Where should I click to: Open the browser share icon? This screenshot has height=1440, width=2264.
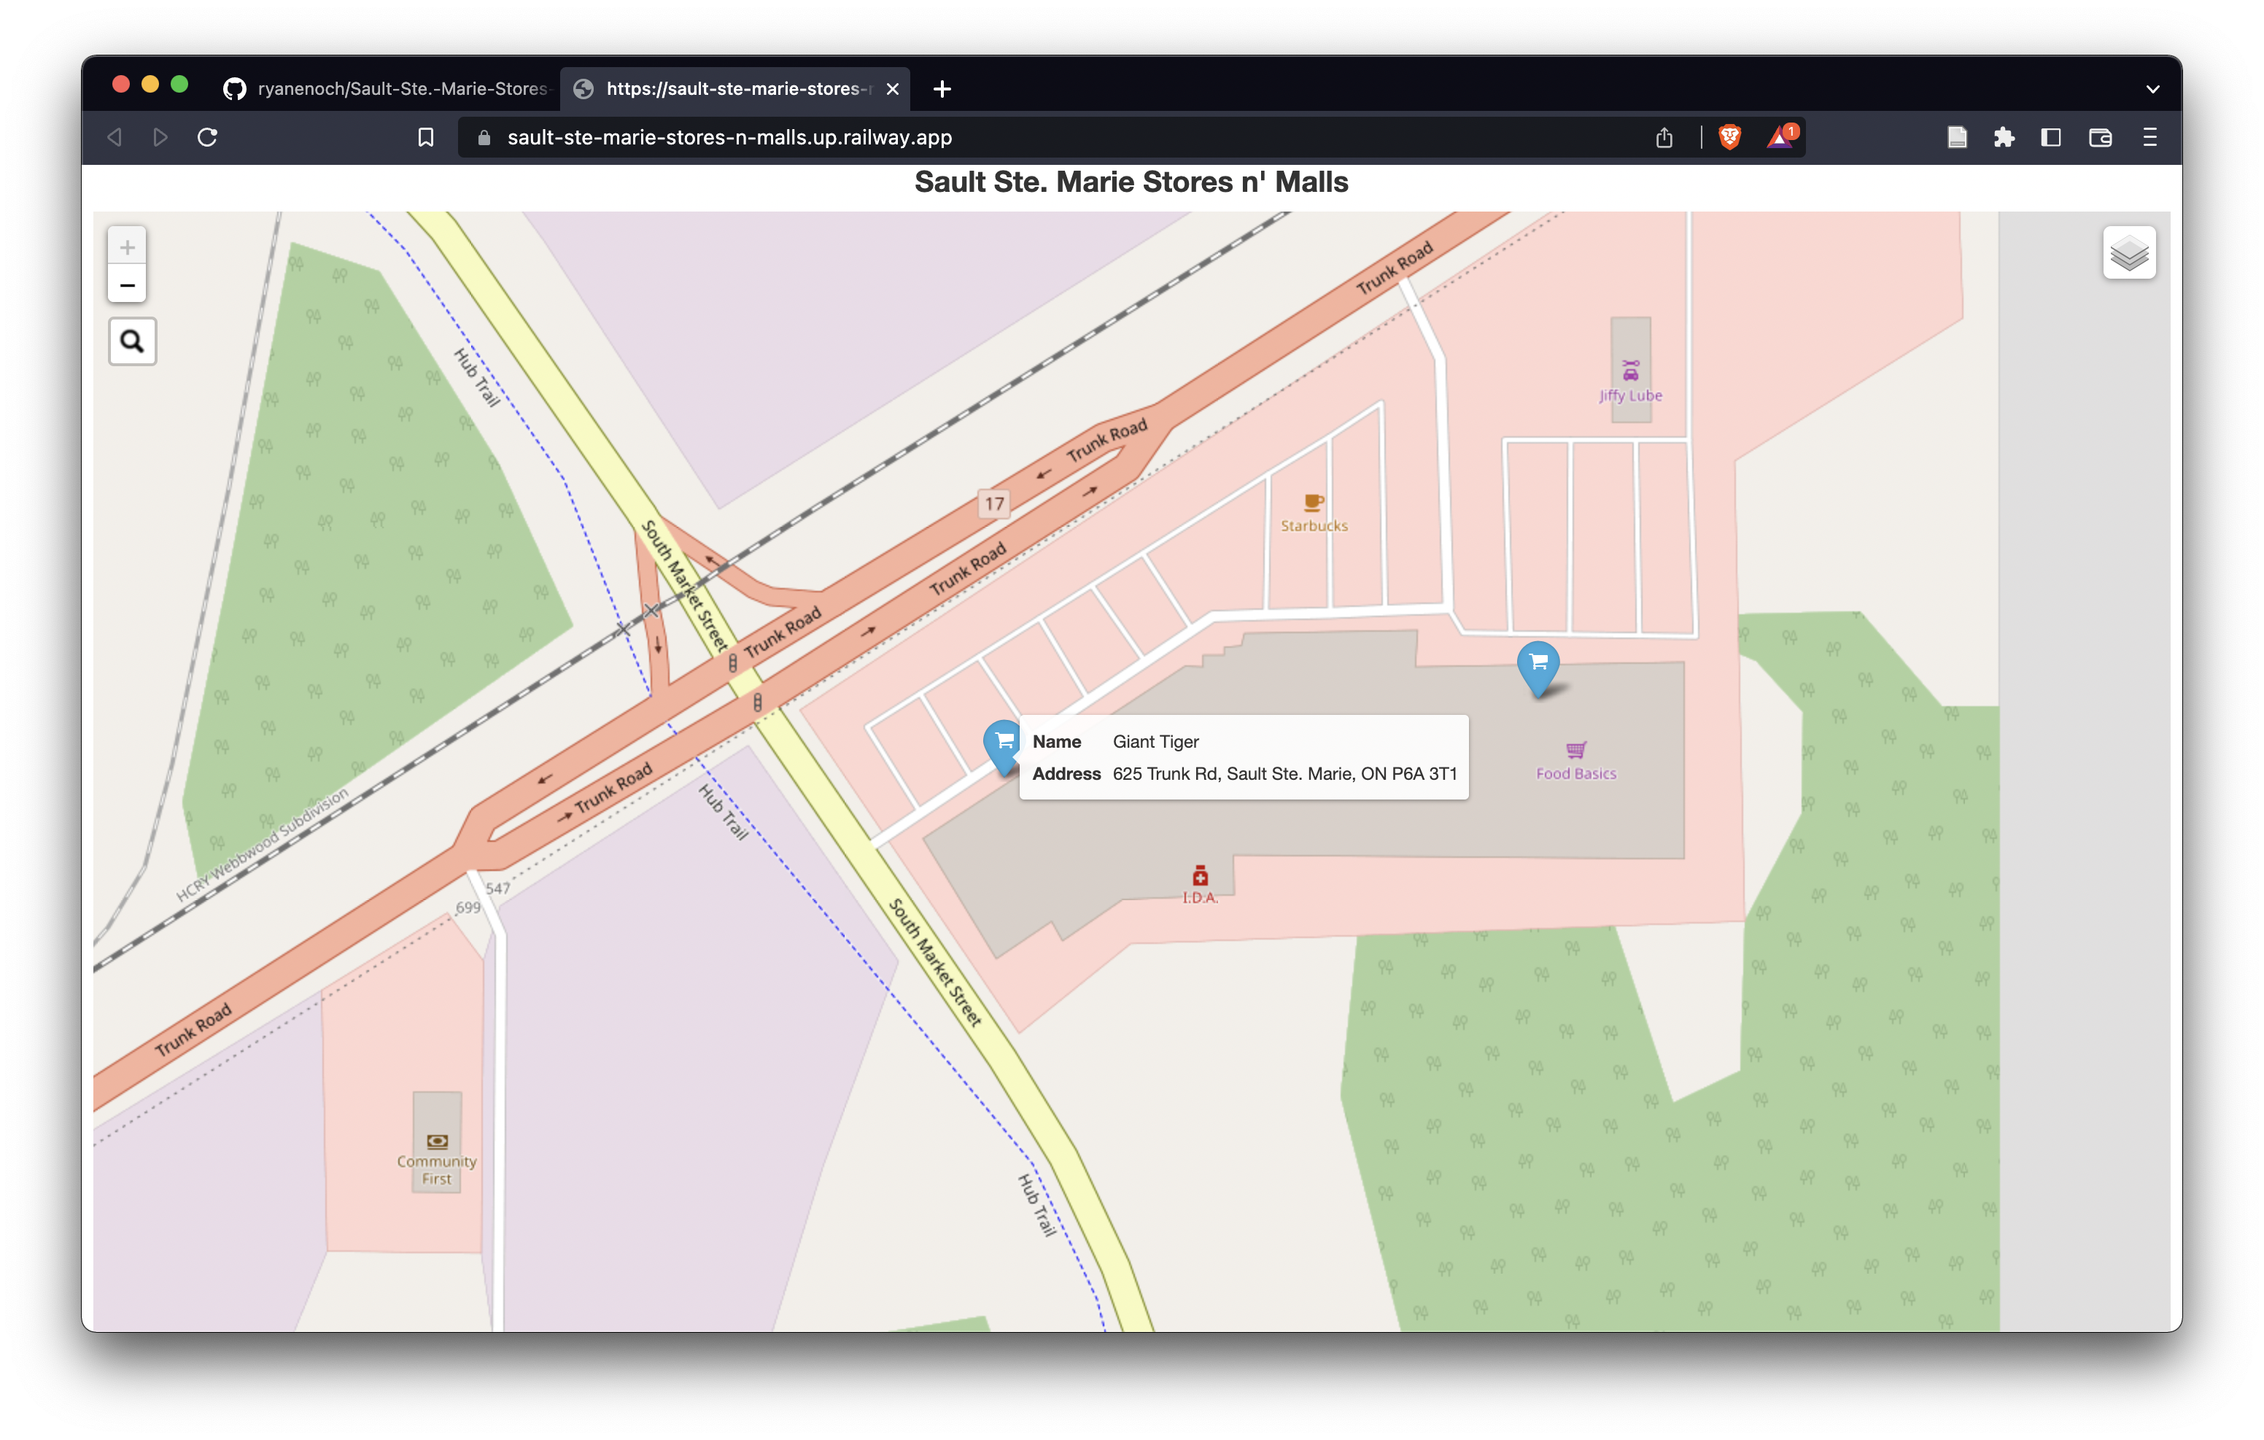coord(1664,137)
